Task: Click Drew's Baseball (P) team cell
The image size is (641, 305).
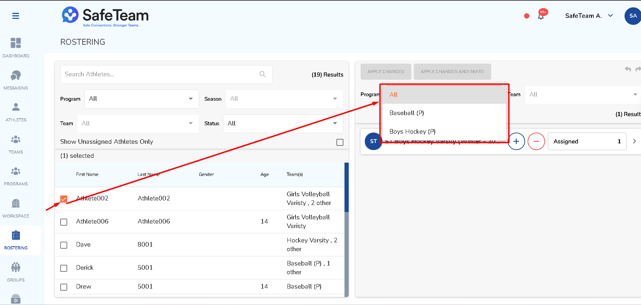Action: [304, 286]
